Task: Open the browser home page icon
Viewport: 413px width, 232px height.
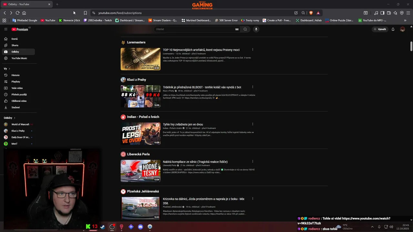Action: [x=24, y=13]
